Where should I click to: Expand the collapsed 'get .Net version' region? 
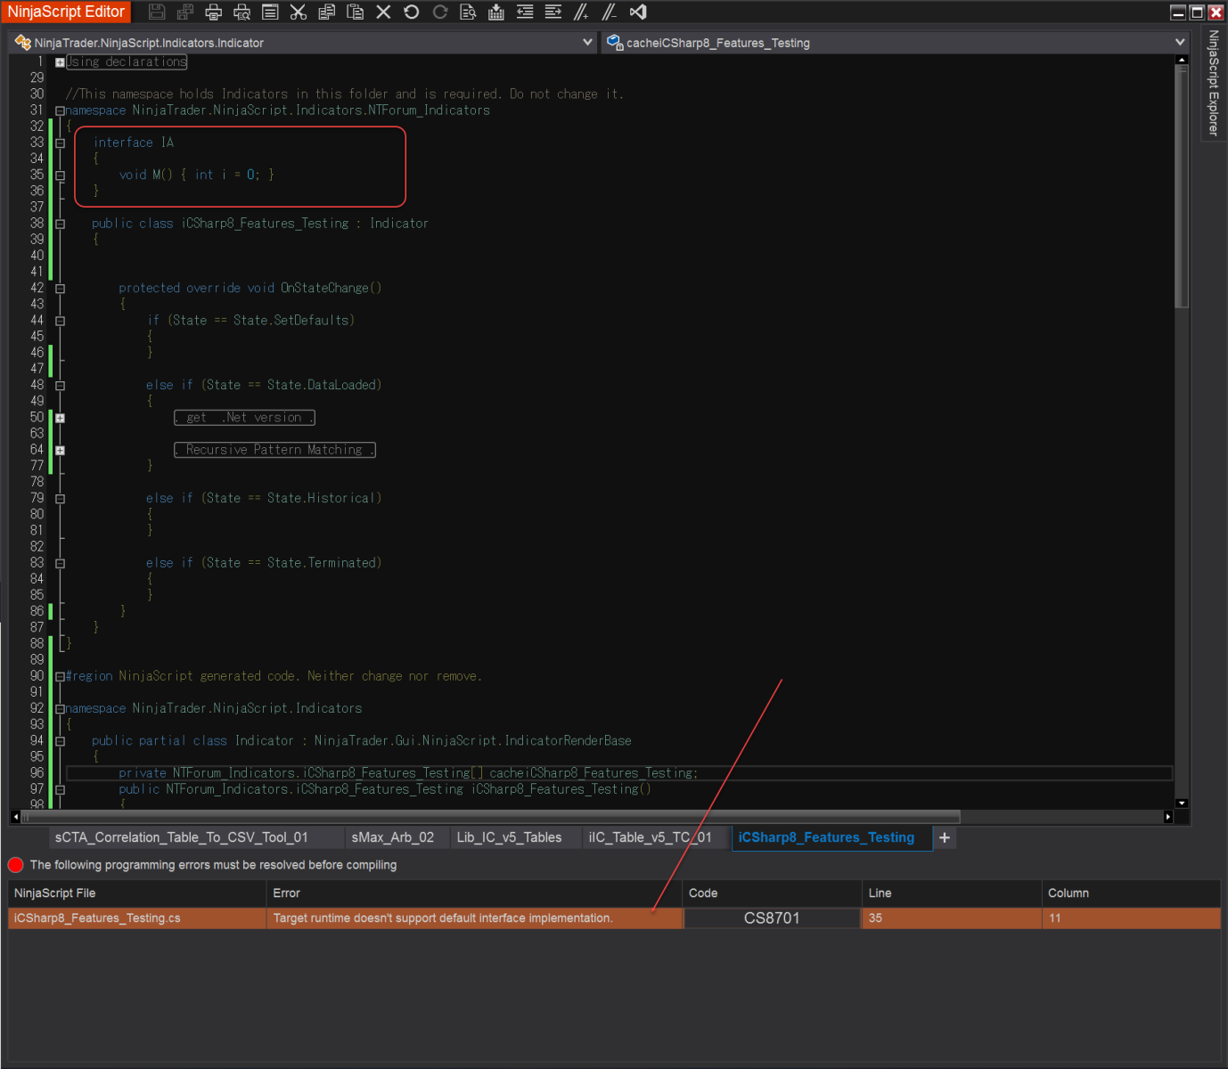tap(60, 418)
